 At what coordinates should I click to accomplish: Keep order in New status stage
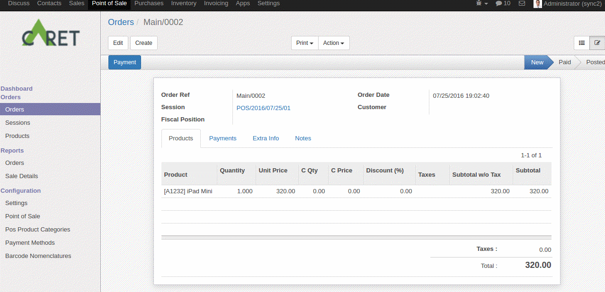click(537, 62)
